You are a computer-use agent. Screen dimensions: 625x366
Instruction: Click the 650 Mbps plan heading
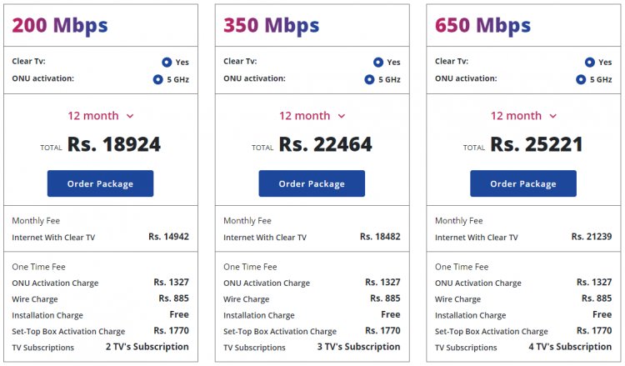pos(482,26)
